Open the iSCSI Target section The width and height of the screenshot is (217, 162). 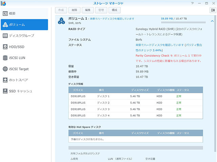(24, 69)
